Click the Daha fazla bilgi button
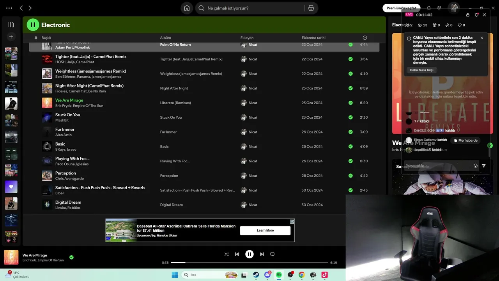 [421, 70]
